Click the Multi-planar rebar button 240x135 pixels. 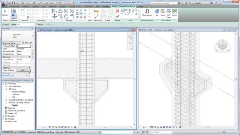(147, 12)
